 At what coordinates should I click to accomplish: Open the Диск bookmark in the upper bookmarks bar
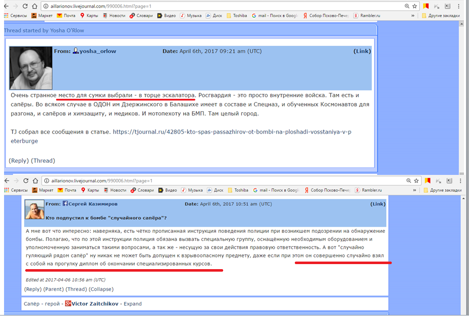[214, 16]
